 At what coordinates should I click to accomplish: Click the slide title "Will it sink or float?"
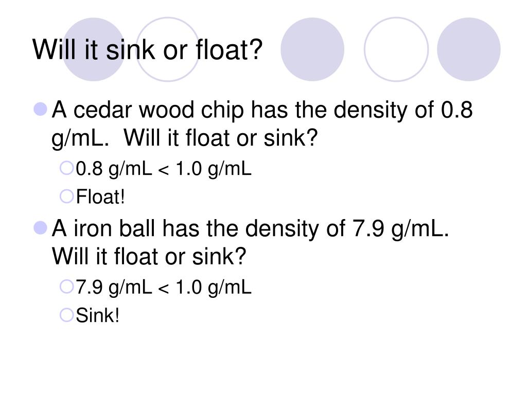click(x=147, y=50)
